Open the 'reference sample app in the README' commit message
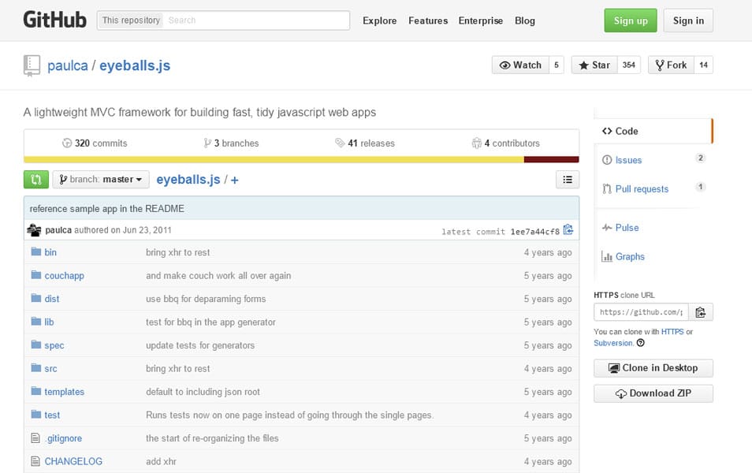752x473 pixels. 107,209
